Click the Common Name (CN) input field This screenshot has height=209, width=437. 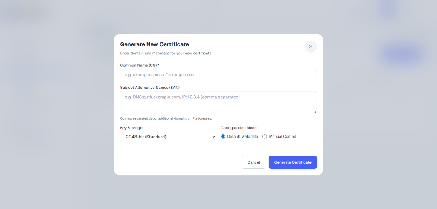[218, 74]
